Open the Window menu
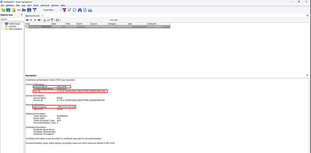 click(55, 5)
